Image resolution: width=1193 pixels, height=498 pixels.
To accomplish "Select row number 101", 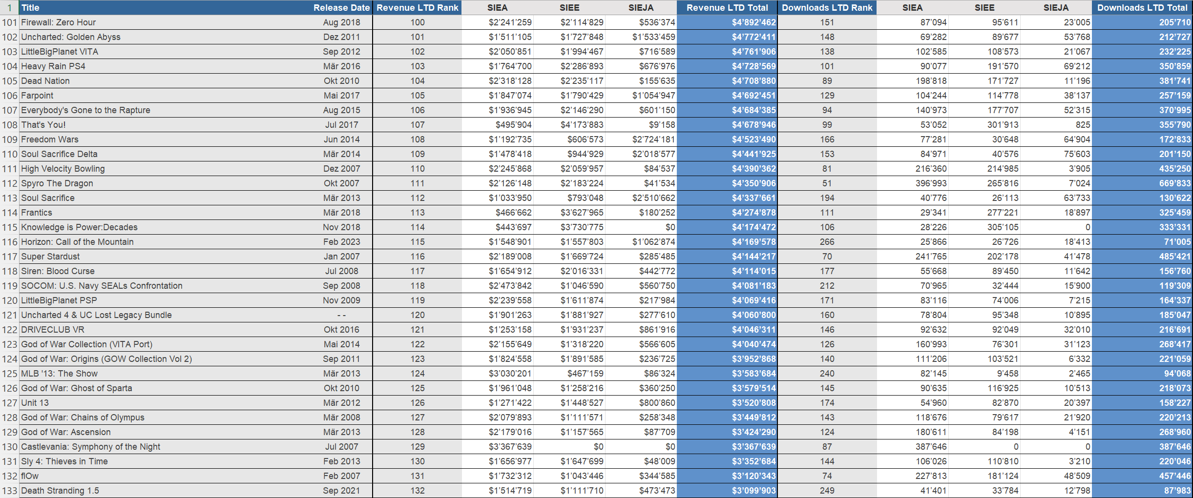I will (x=9, y=22).
